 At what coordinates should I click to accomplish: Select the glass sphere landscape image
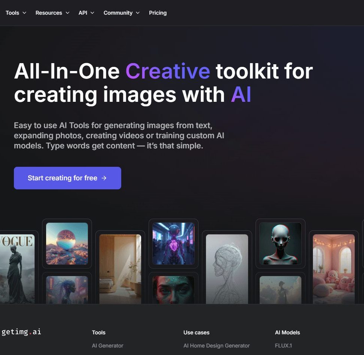(67, 243)
